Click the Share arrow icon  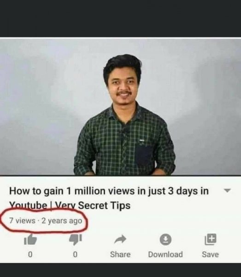point(120,239)
